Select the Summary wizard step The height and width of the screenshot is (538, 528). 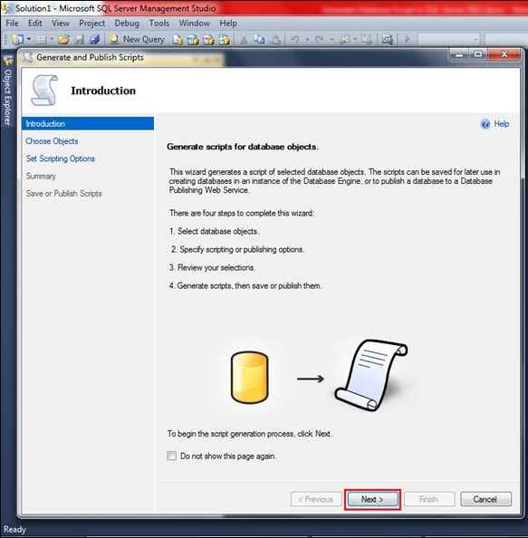41,176
